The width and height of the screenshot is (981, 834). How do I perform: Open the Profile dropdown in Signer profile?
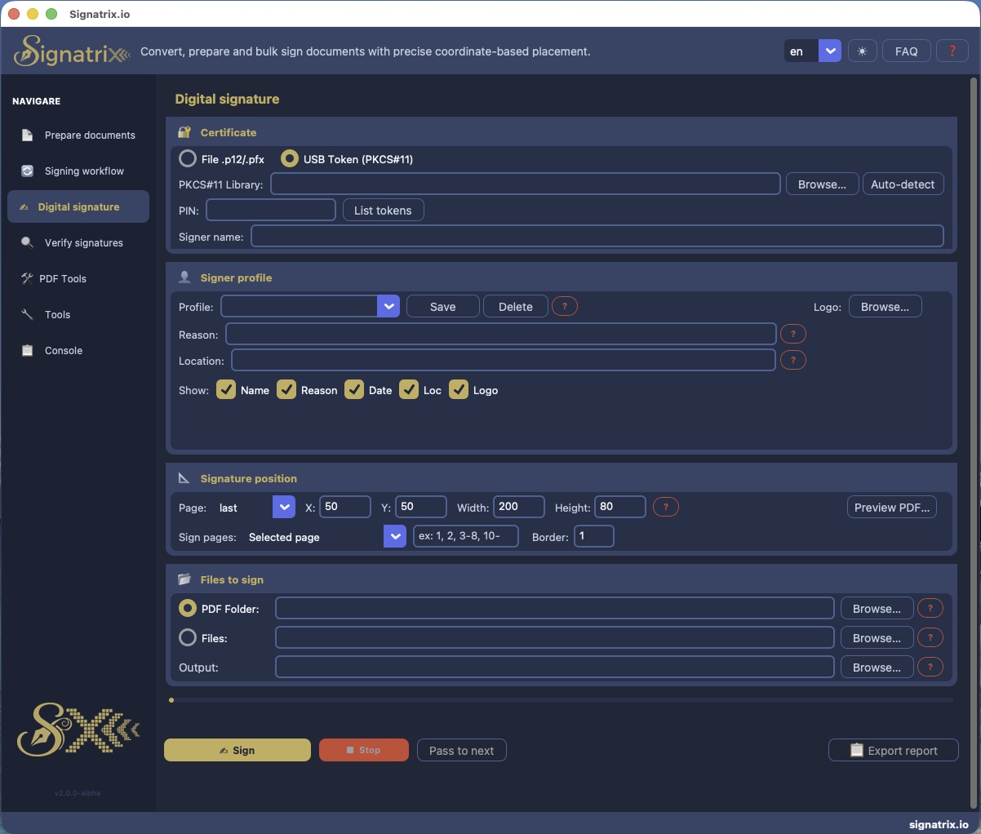[x=388, y=306]
